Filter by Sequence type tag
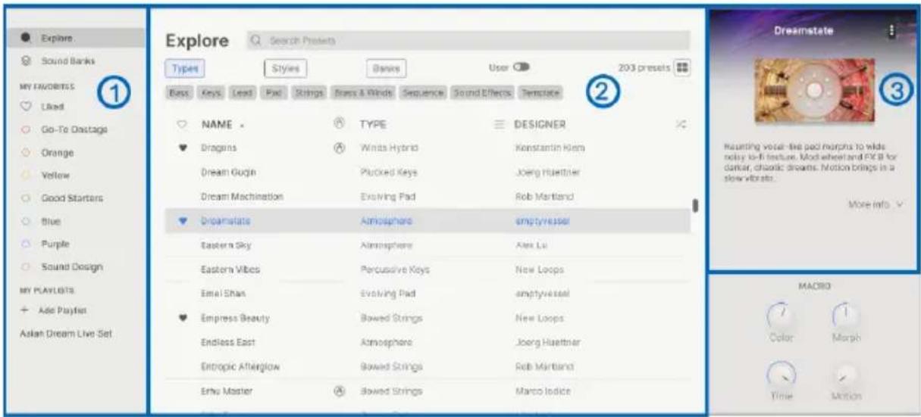This screenshot has height=417, width=921. 424,92
